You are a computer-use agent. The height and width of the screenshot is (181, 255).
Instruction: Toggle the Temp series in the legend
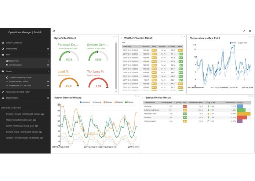coord(233,43)
